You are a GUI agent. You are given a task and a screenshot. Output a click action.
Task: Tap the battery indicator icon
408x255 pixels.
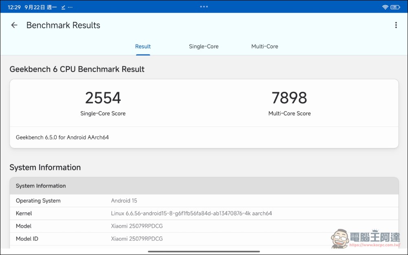point(395,7)
